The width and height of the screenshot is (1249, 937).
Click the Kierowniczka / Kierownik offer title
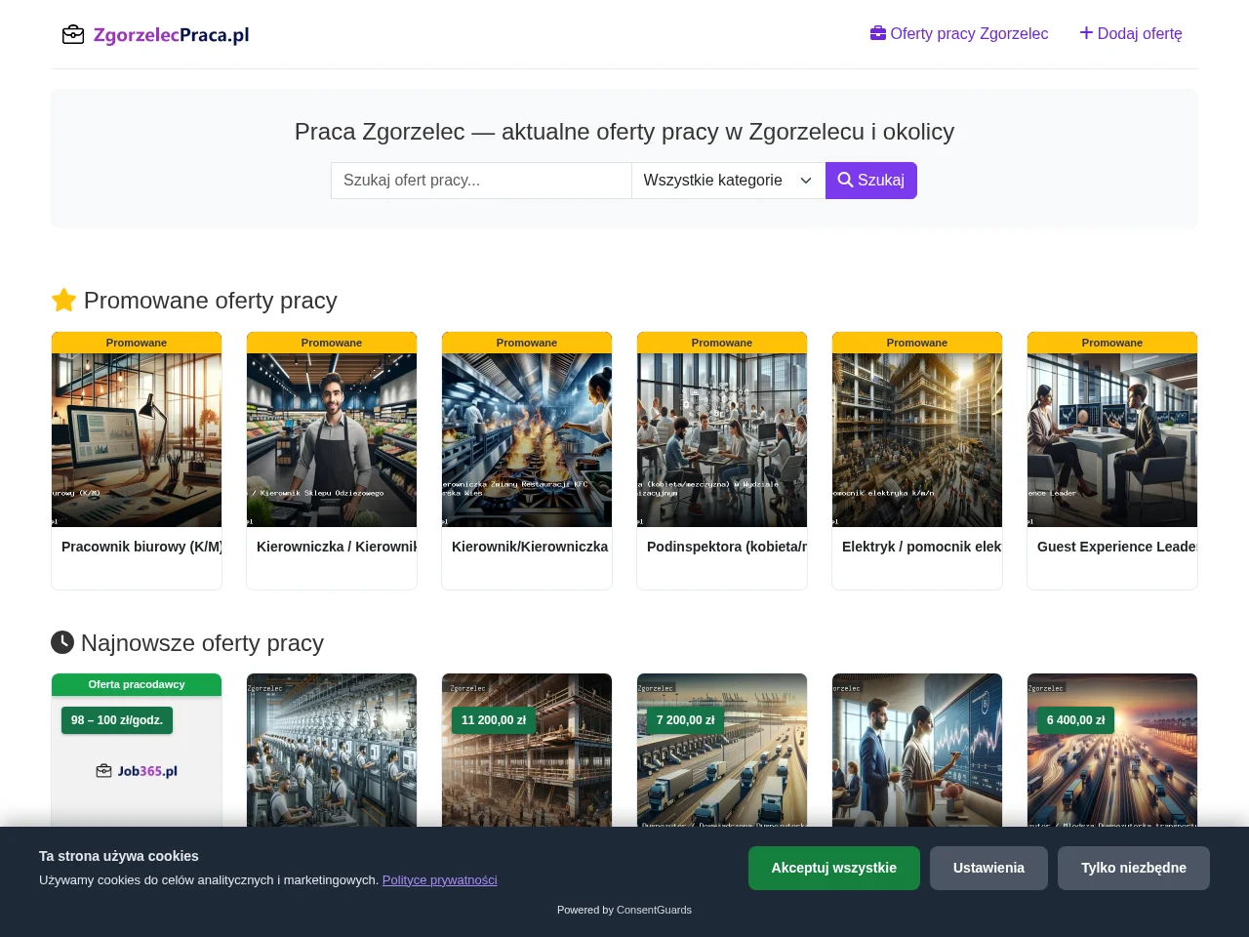pyautogui.click(x=337, y=547)
